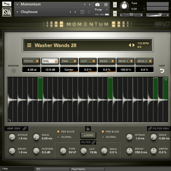This screenshot has height=171, width=171.
Task: Open the hamburger menu beside Washer Wands 28
Action: pyautogui.click(x=29, y=45)
